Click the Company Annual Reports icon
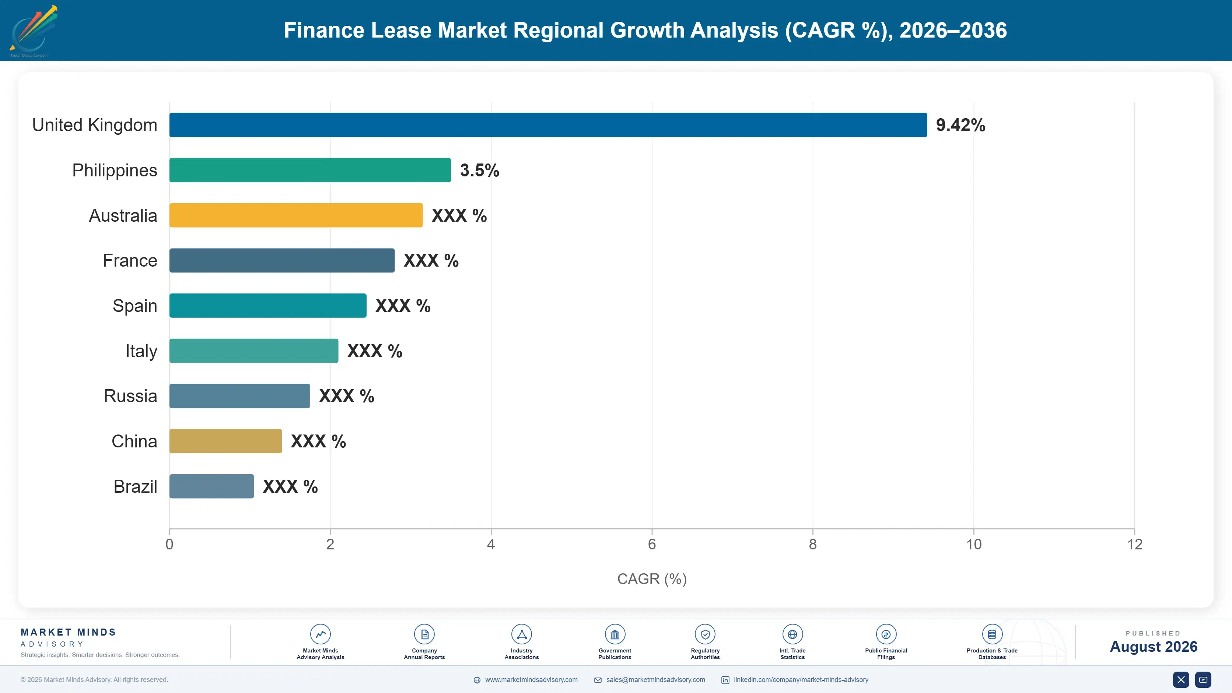The height and width of the screenshot is (693, 1232). (x=424, y=634)
